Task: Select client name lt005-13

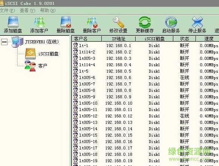Action: tap(88, 122)
